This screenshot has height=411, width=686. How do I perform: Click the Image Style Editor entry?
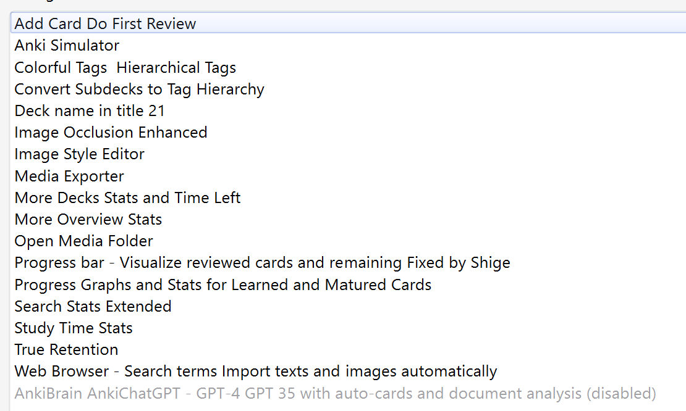click(x=79, y=154)
